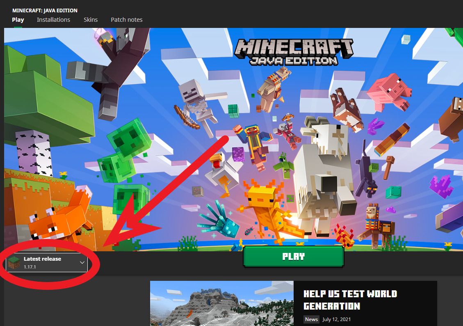View the Patch notes tab
The width and height of the screenshot is (463, 326).
click(126, 20)
